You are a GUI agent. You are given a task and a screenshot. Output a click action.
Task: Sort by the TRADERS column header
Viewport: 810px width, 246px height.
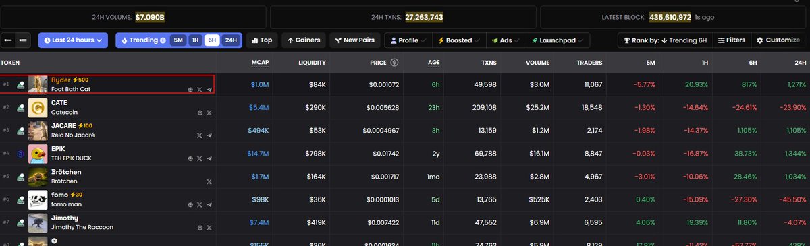coord(589,62)
